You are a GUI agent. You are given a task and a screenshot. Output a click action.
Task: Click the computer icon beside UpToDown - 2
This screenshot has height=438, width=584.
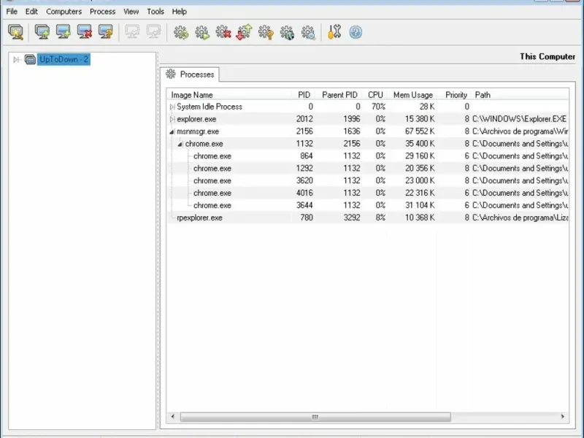pos(30,59)
